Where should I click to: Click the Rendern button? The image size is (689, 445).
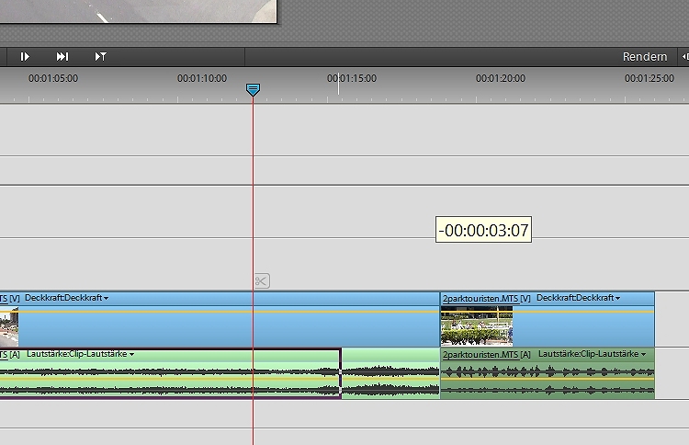pyautogui.click(x=645, y=57)
